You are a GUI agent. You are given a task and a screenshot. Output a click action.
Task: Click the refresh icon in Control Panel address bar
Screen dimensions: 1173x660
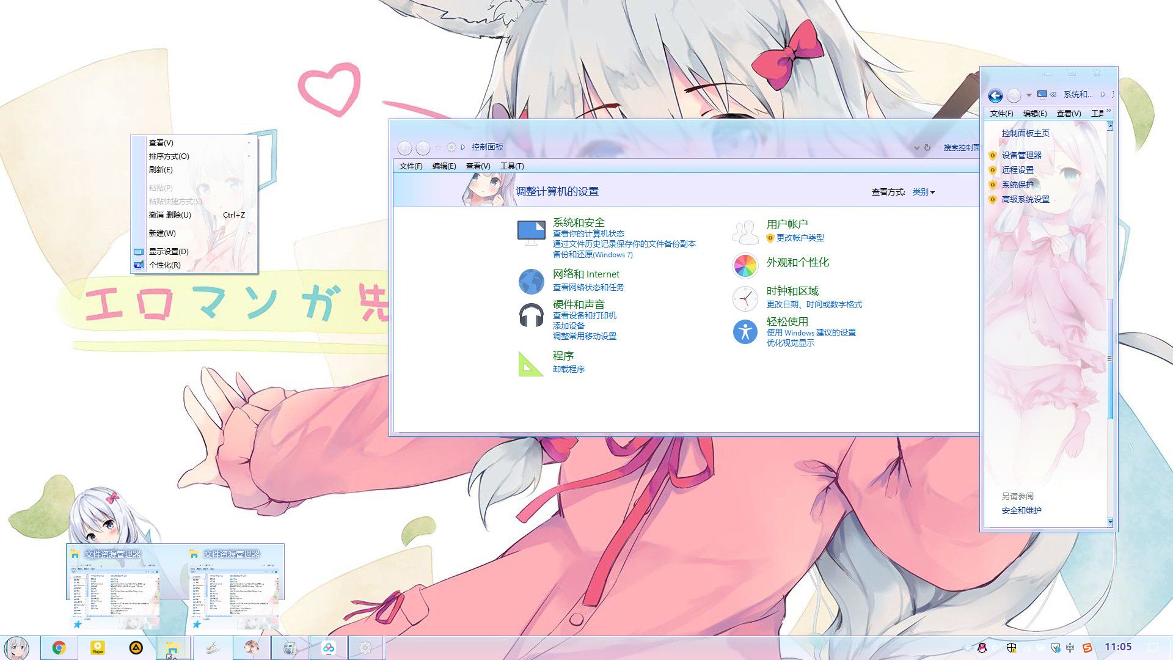tap(927, 147)
